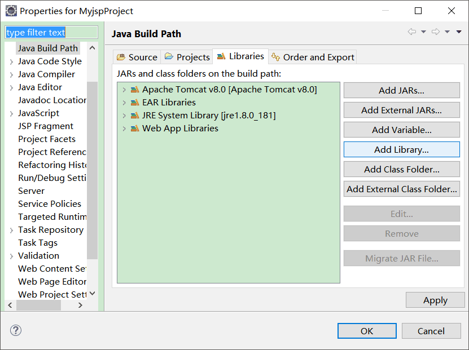469x350 pixels.
Task: Click the Apache Tomcat v8.0 library icon
Action: point(134,90)
